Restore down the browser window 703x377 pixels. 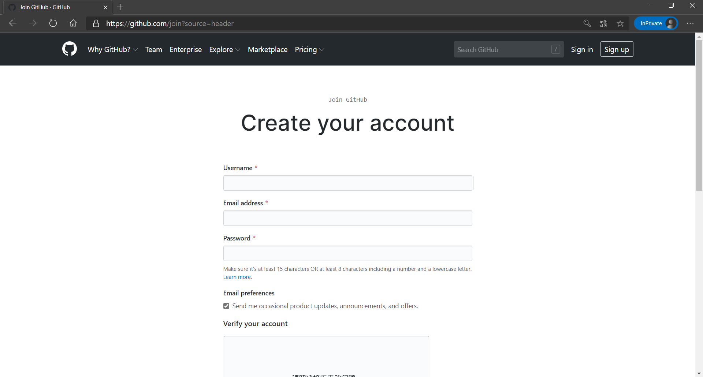[671, 5]
